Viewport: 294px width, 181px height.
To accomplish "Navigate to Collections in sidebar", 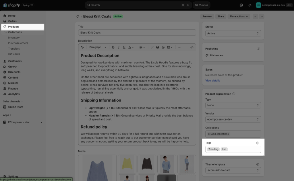I will pos(15,32).
